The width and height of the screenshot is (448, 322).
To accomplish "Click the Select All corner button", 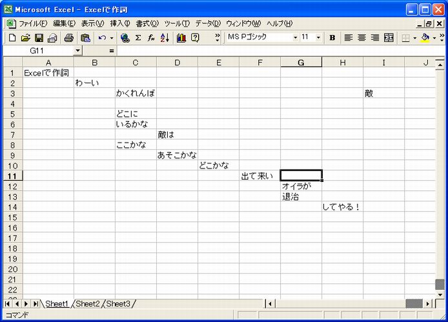I will pos(13,63).
